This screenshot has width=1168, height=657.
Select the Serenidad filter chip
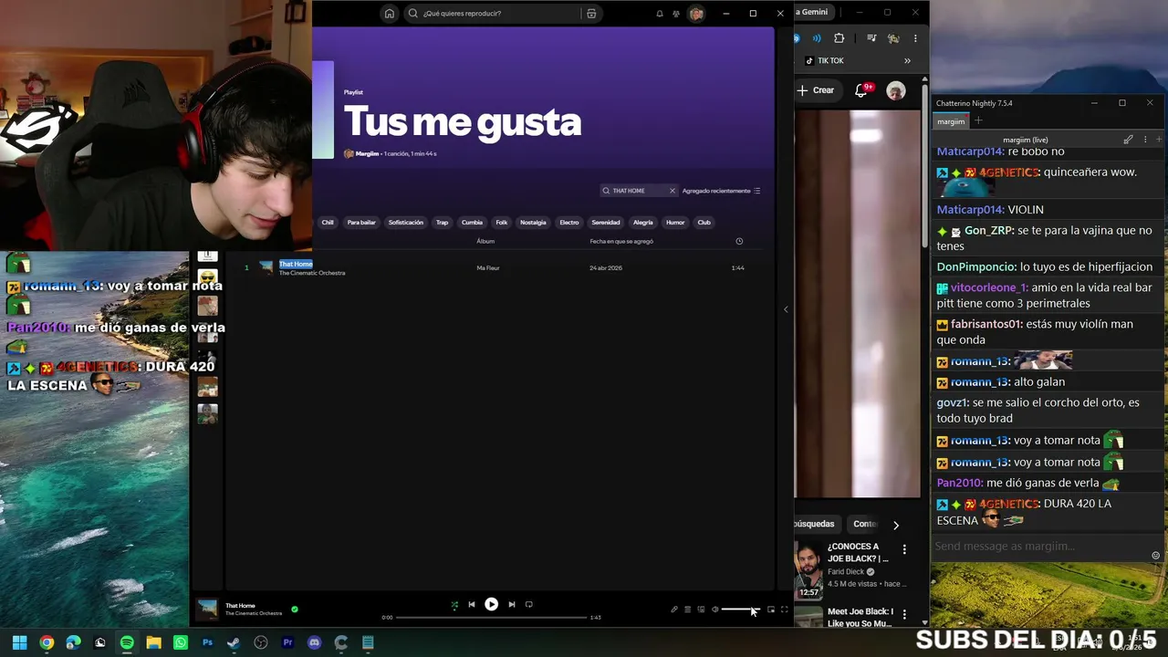[606, 223]
